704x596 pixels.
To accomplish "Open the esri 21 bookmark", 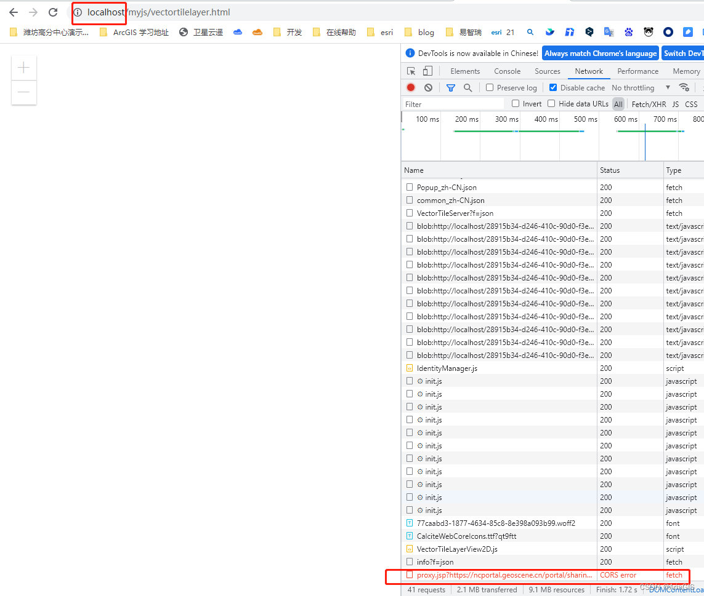I will click(x=503, y=32).
